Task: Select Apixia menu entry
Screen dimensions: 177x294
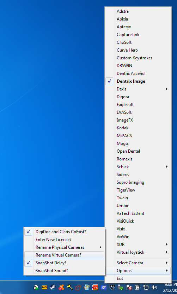Action: (138, 19)
